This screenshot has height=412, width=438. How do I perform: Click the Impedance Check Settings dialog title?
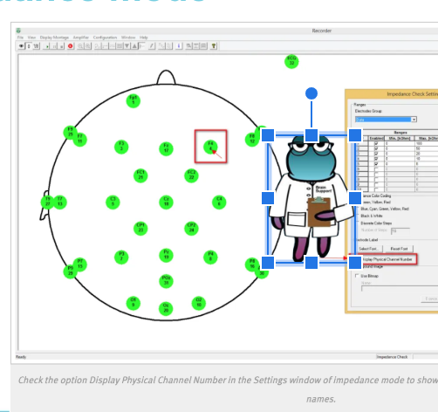412,94
